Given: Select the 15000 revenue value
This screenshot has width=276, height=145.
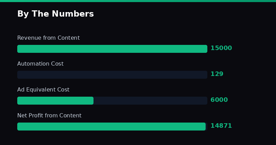Looking at the screenshot, I should [221, 48].
